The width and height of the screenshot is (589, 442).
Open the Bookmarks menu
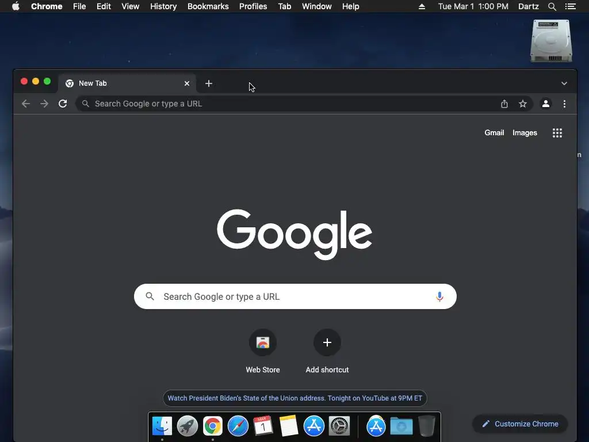pyautogui.click(x=208, y=6)
